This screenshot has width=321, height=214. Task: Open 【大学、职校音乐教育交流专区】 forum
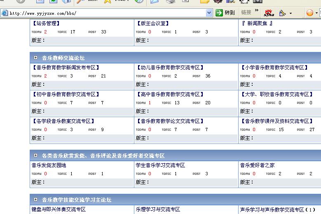(x=277, y=94)
